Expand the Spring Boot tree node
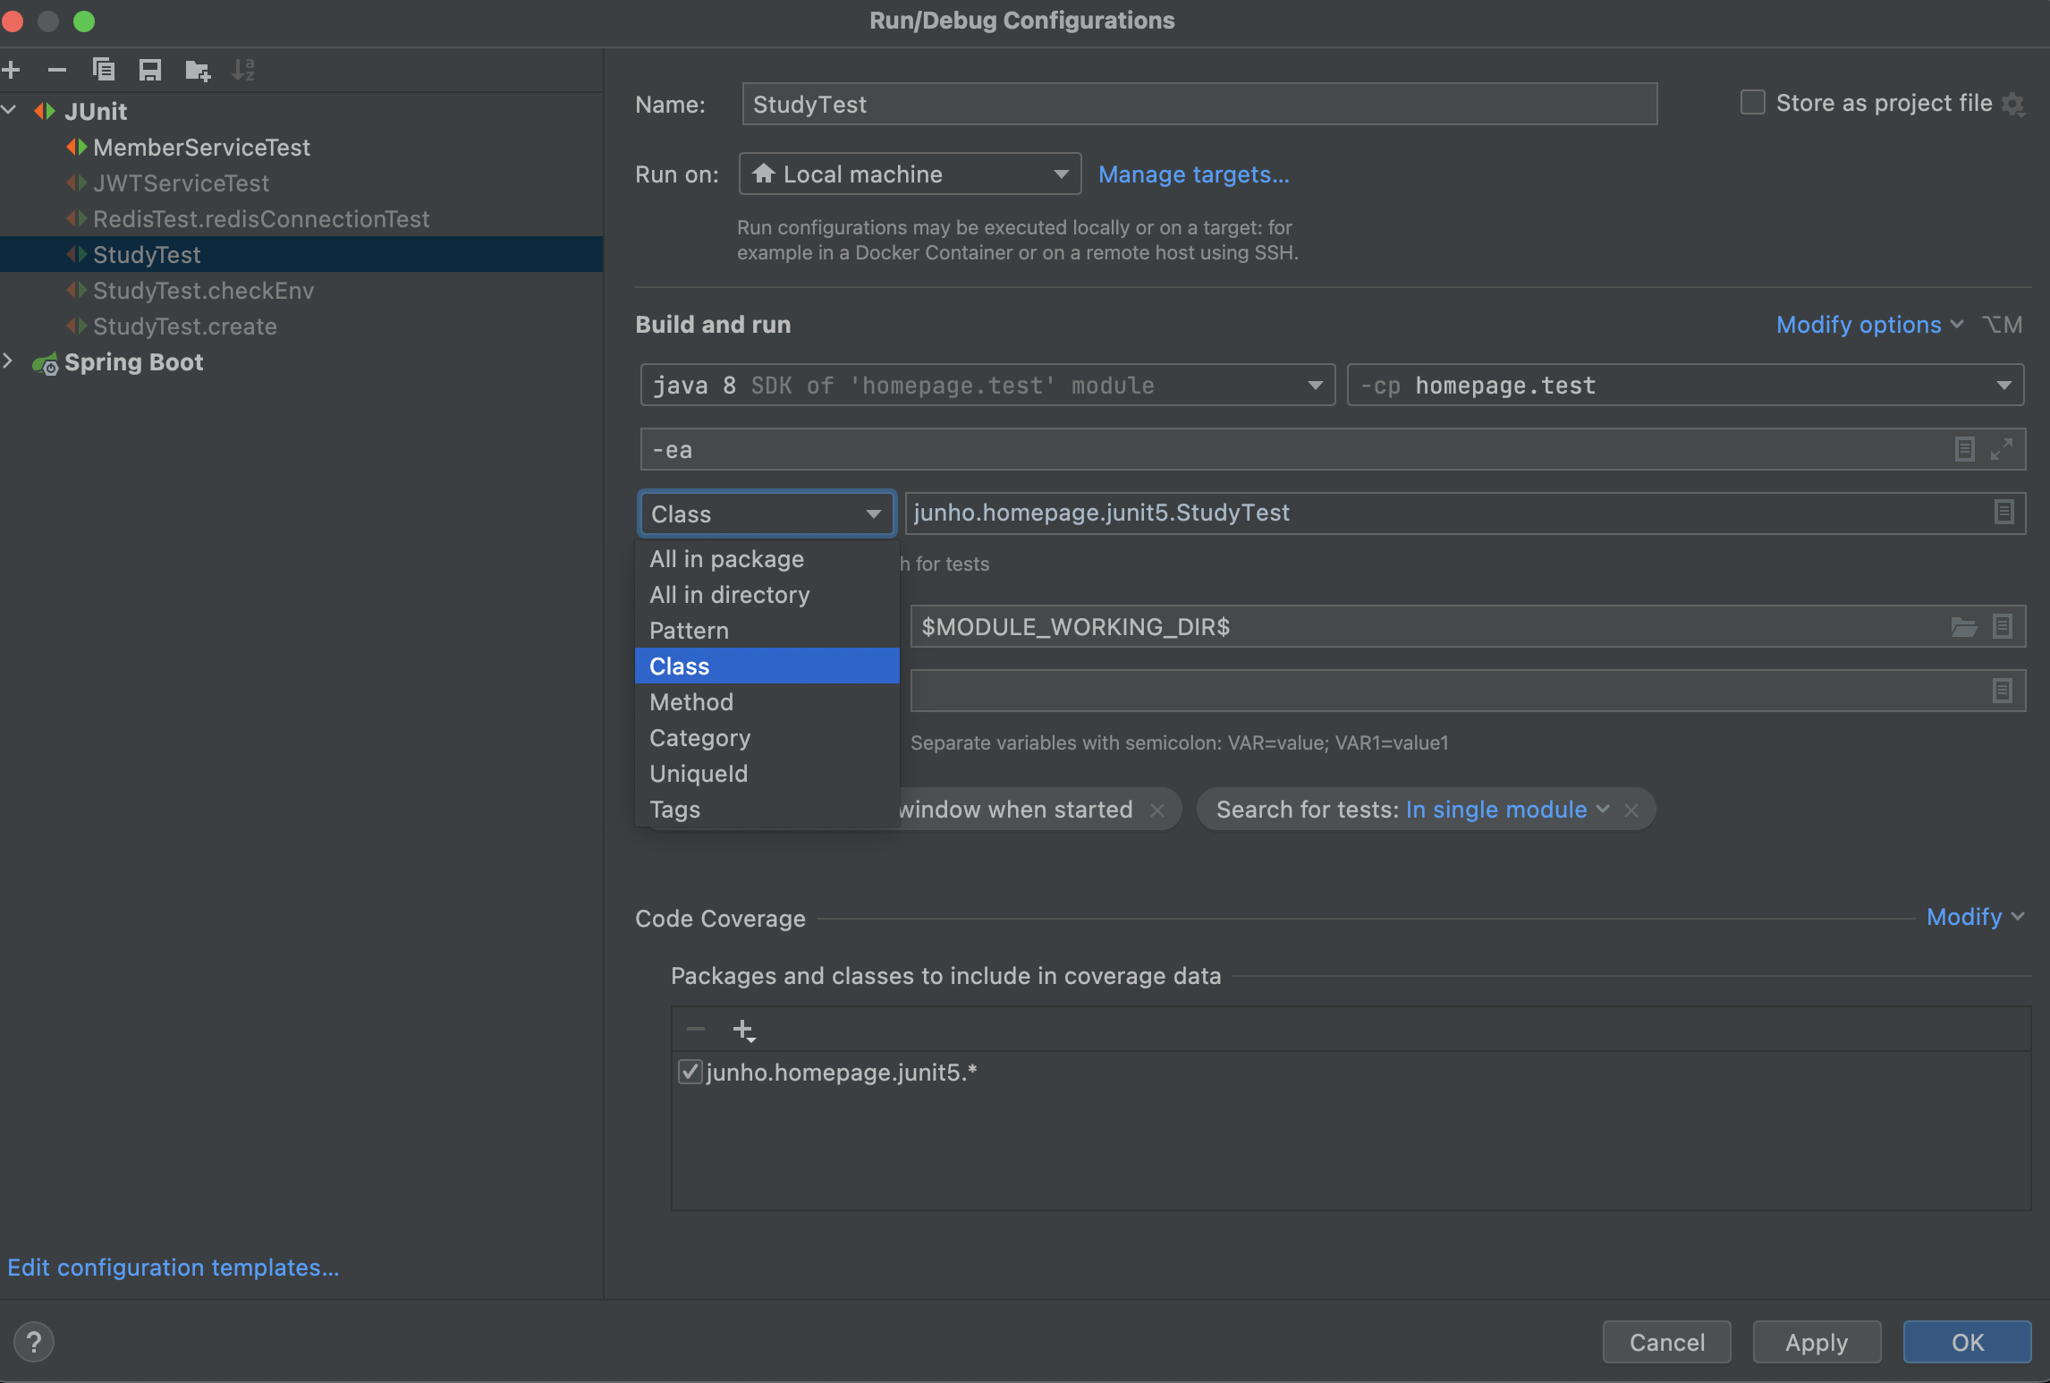The height and width of the screenshot is (1383, 2050). click(x=9, y=361)
